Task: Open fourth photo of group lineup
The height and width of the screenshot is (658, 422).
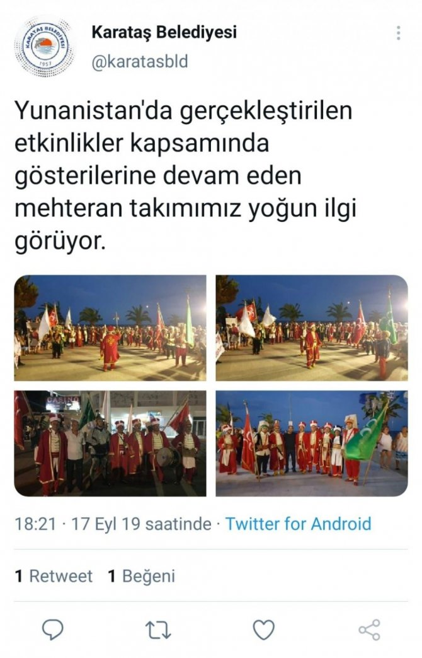Action: point(312,444)
